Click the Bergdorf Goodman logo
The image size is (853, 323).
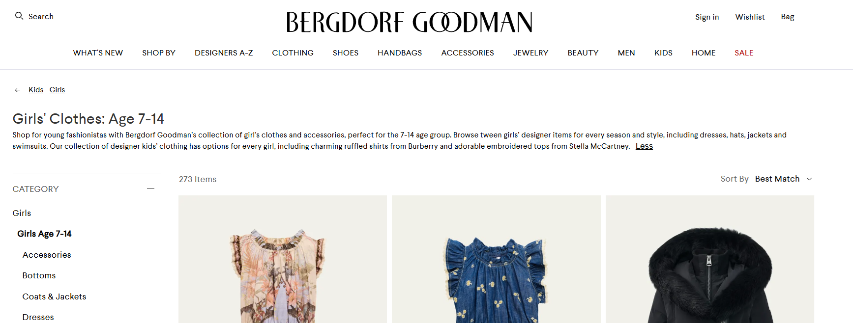pos(410,22)
